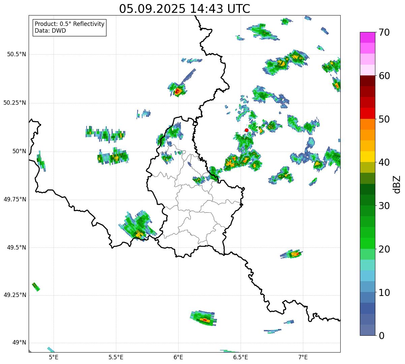Click the "7°E" longitude label

pyautogui.click(x=303, y=357)
